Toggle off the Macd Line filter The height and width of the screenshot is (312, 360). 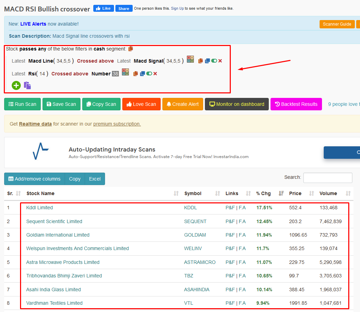pyautogui.click(x=214, y=61)
